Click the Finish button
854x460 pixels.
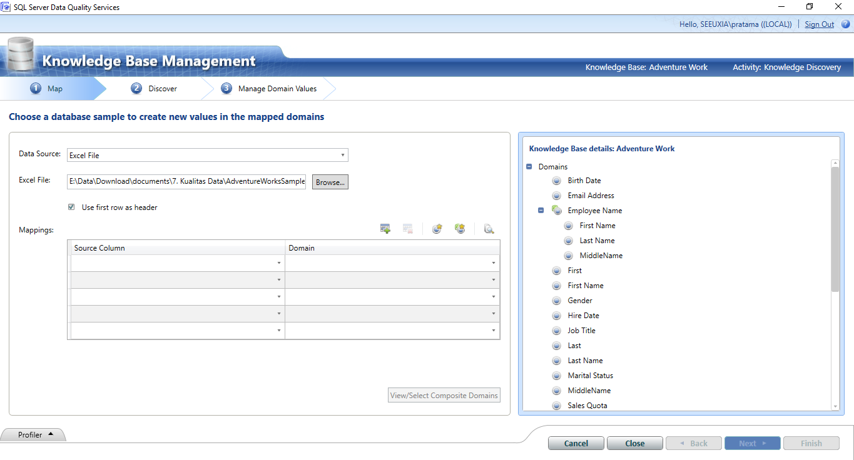tap(811, 443)
